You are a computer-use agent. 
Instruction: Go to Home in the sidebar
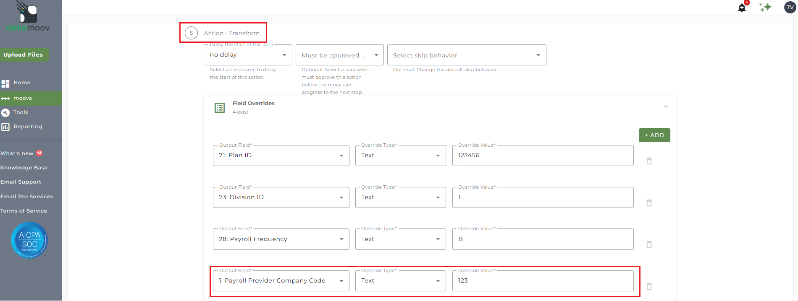click(21, 83)
